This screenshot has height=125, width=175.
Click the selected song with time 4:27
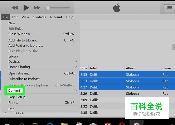(127, 87)
